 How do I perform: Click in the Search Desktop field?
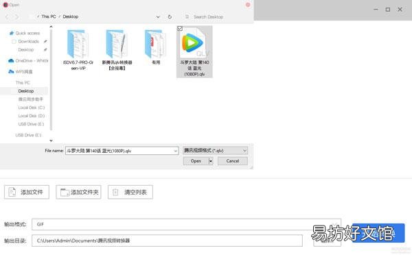point(208,16)
